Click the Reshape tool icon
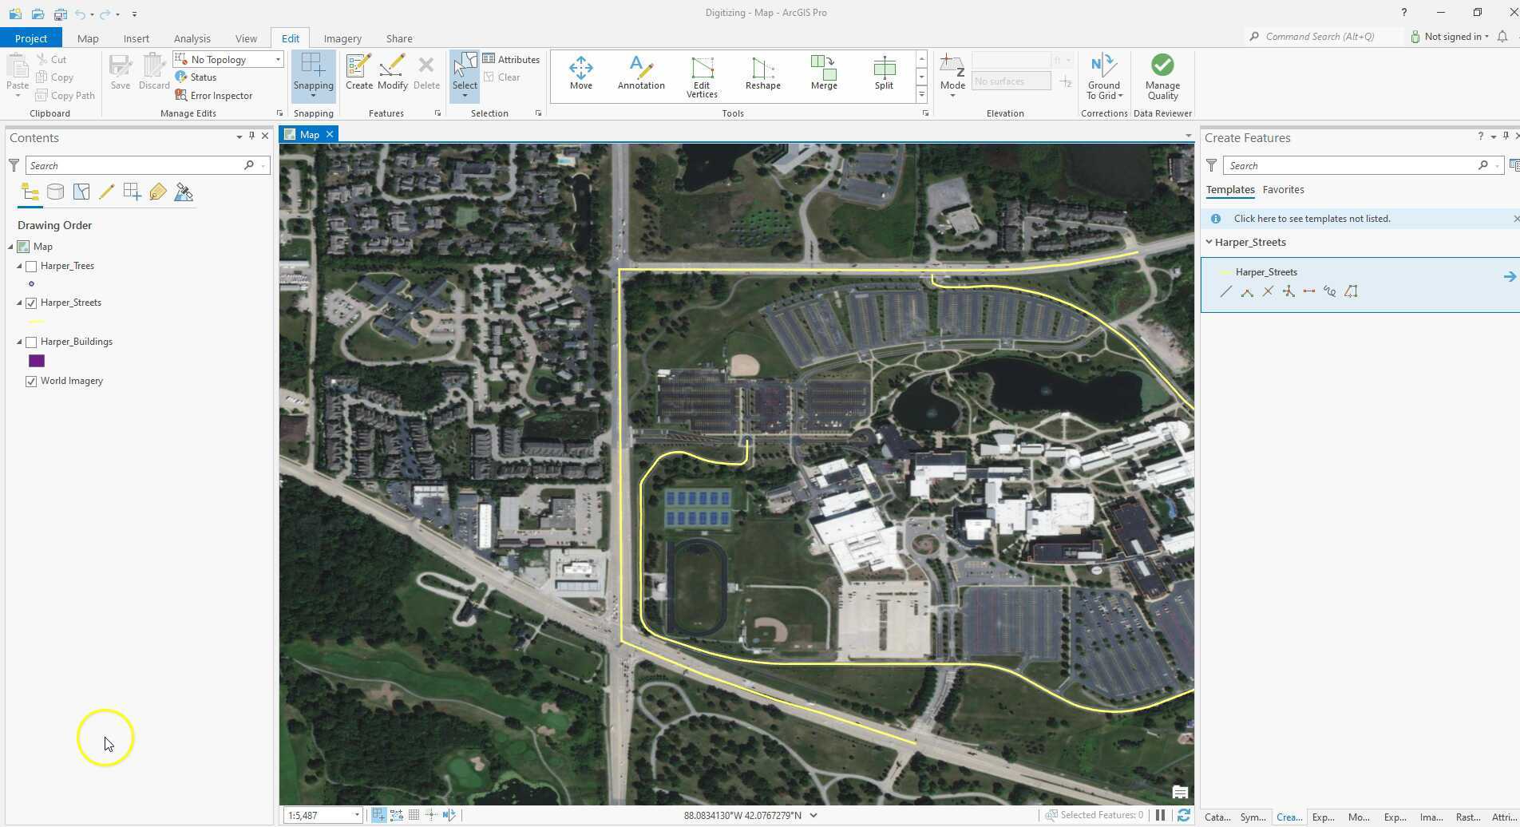 (x=762, y=73)
